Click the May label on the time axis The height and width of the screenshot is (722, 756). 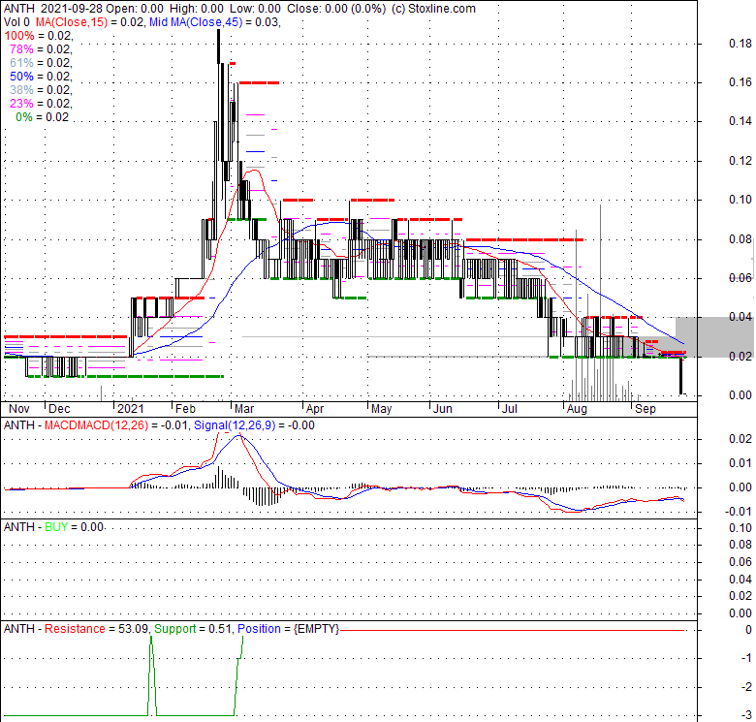click(x=381, y=409)
